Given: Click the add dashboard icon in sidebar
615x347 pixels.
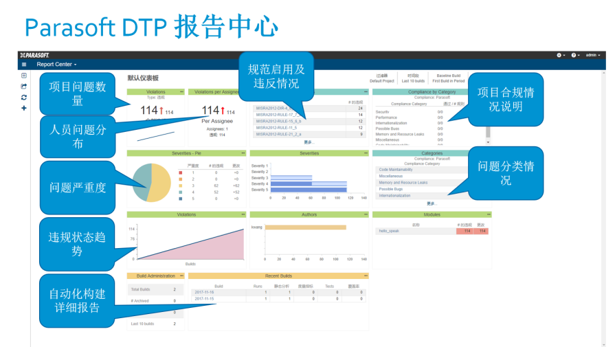Looking at the screenshot, I should pos(24,76).
